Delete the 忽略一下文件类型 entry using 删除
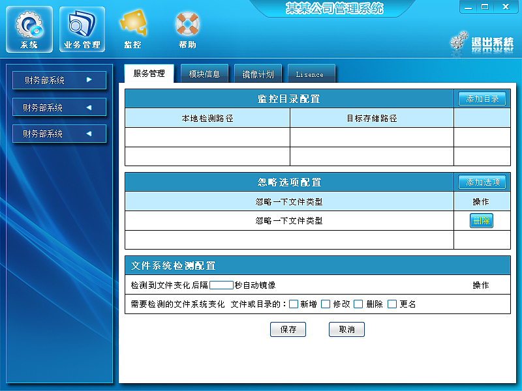522x391 pixels. pos(482,221)
